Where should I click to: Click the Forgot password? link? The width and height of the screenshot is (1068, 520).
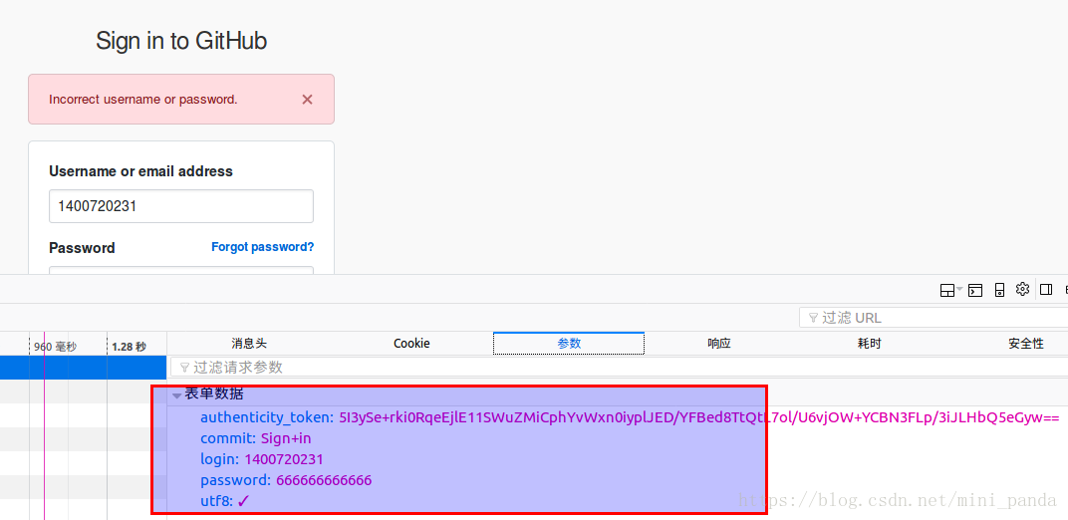(x=262, y=247)
